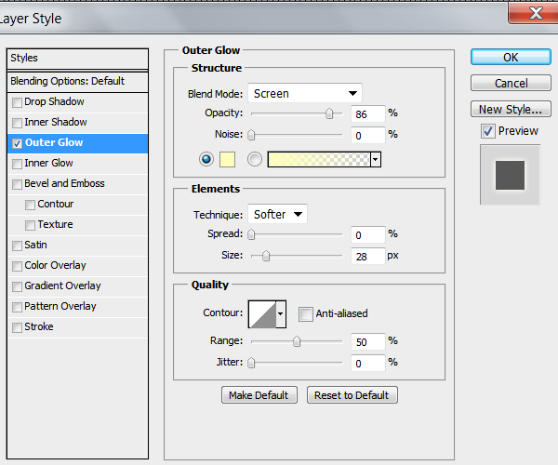This screenshot has height=465, width=558.
Task: Open the gradient editor bar
Action: [319, 159]
